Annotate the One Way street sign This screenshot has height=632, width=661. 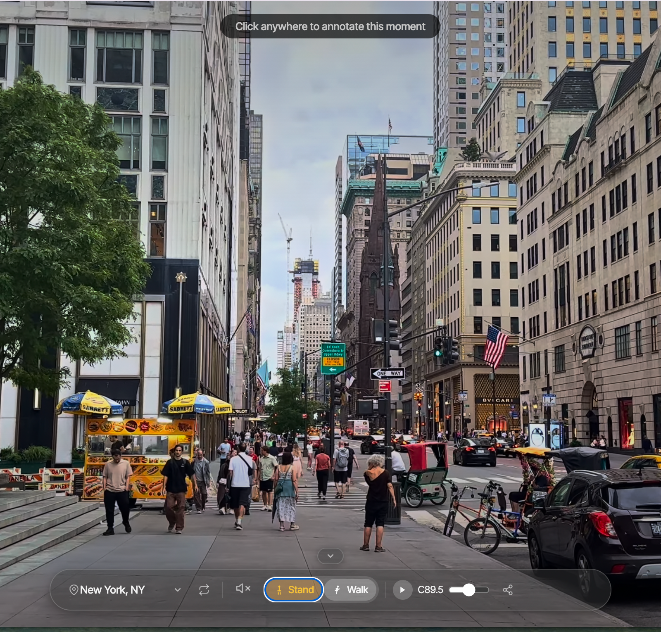(x=388, y=373)
